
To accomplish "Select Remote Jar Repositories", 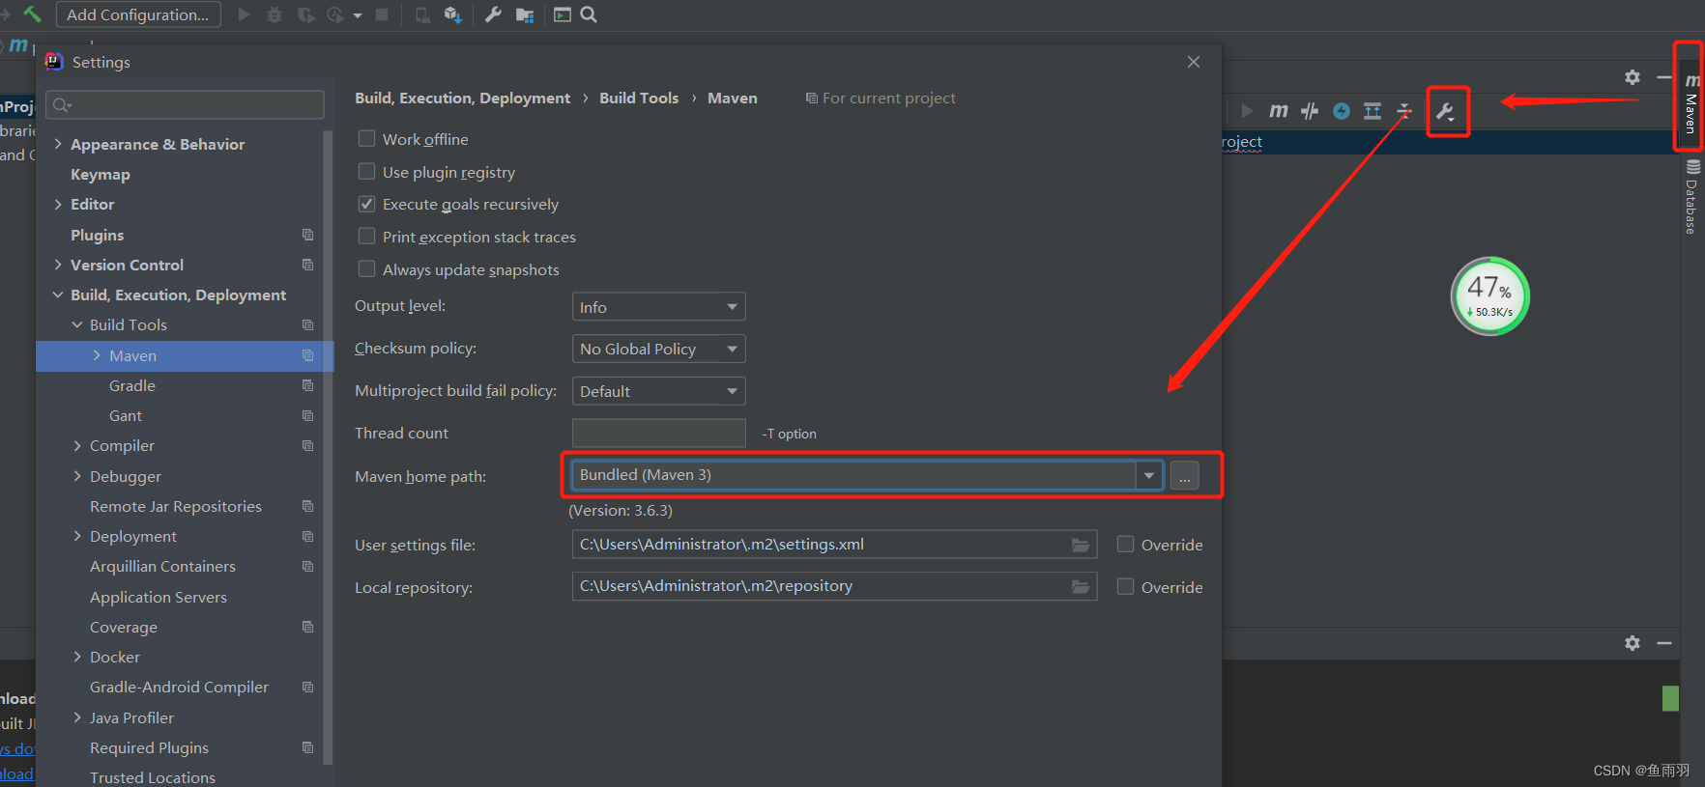I will click(x=176, y=507).
